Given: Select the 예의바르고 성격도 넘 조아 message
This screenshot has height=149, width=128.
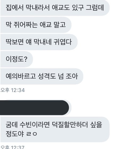Looking at the screenshot, I should point(42,76).
